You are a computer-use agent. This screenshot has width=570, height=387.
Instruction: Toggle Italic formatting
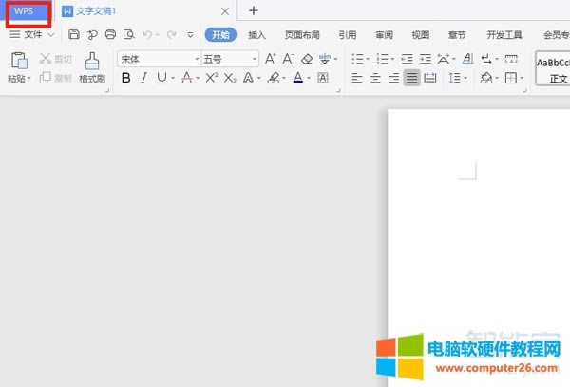[x=143, y=78]
